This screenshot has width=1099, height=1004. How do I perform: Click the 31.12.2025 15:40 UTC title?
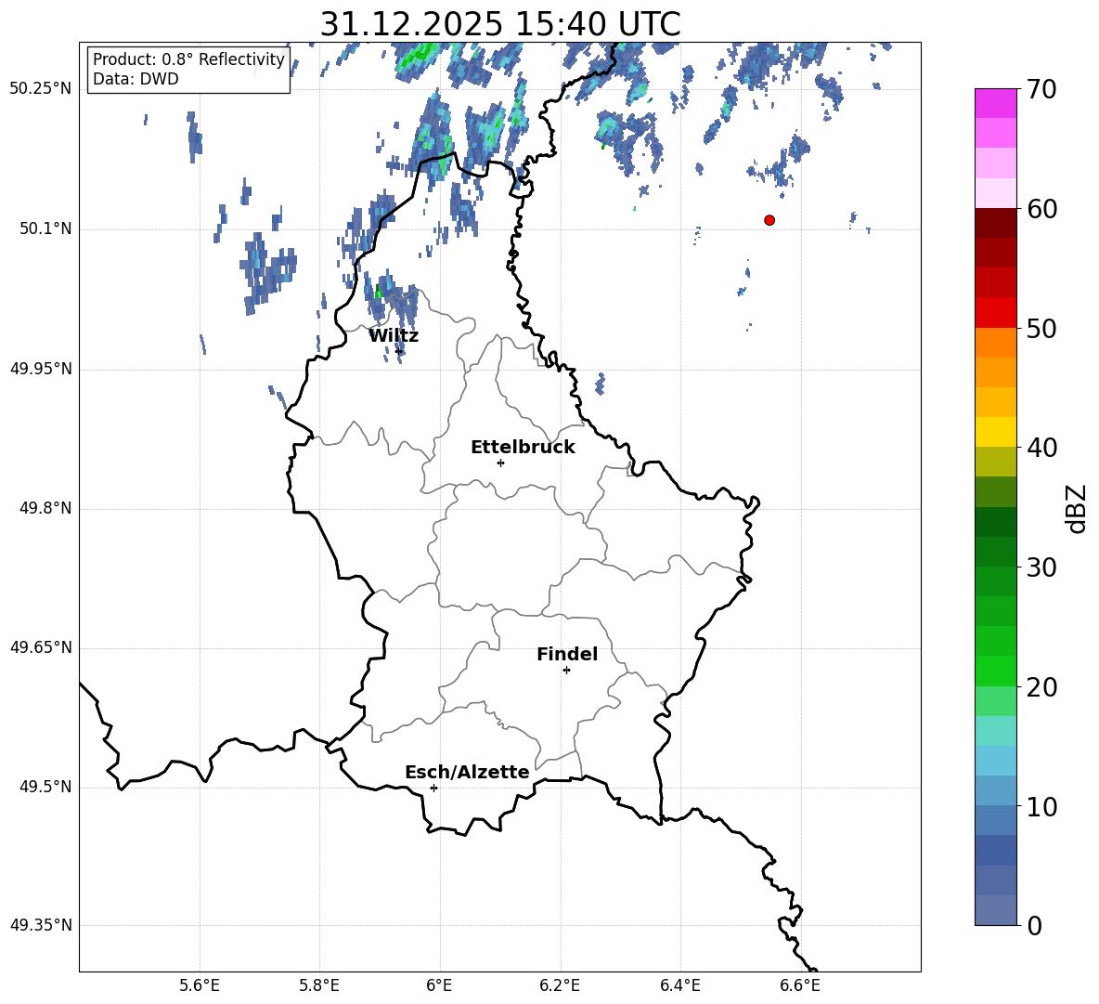click(499, 24)
